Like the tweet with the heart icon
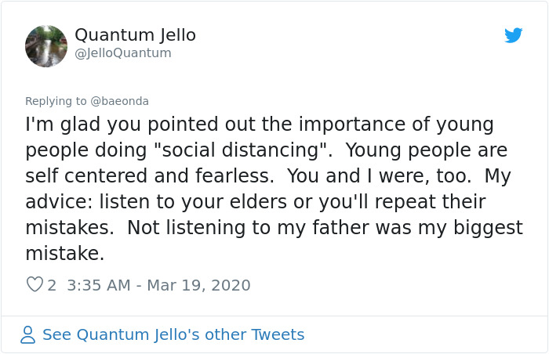This screenshot has width=549, height=354. point(35,285)
